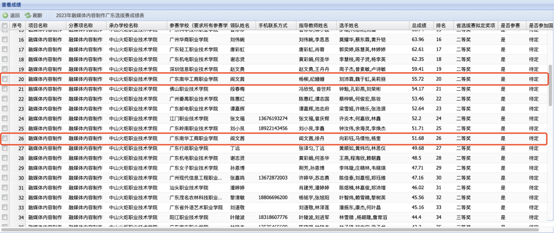Tick the checkbox for row 26
Screen dimensions: 554x233
point(5,138)
